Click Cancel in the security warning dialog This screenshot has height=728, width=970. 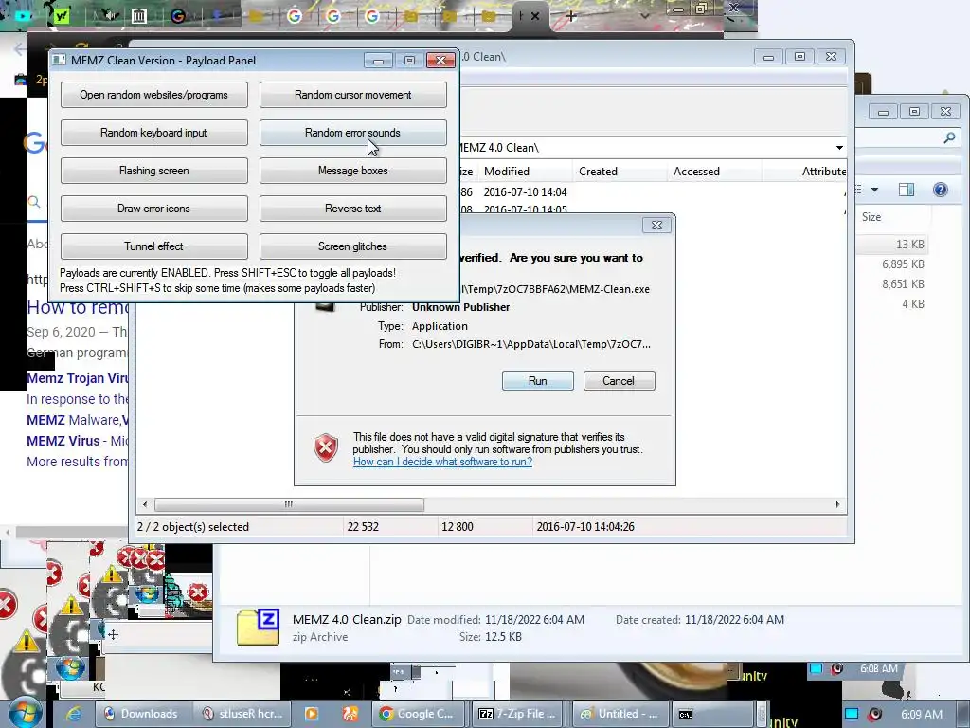coord(619,381)
